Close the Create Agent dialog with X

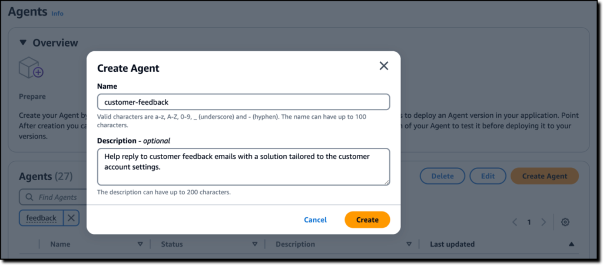(384, 66)
